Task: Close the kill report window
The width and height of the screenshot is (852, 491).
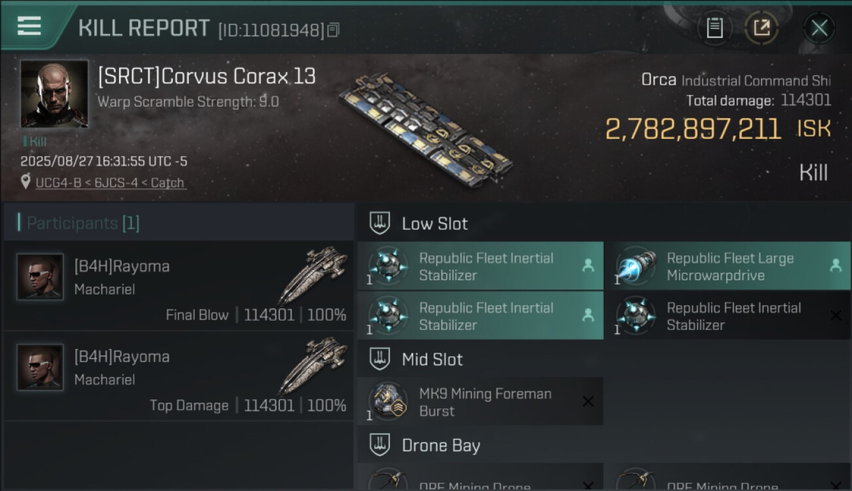Action: [819, 28]
